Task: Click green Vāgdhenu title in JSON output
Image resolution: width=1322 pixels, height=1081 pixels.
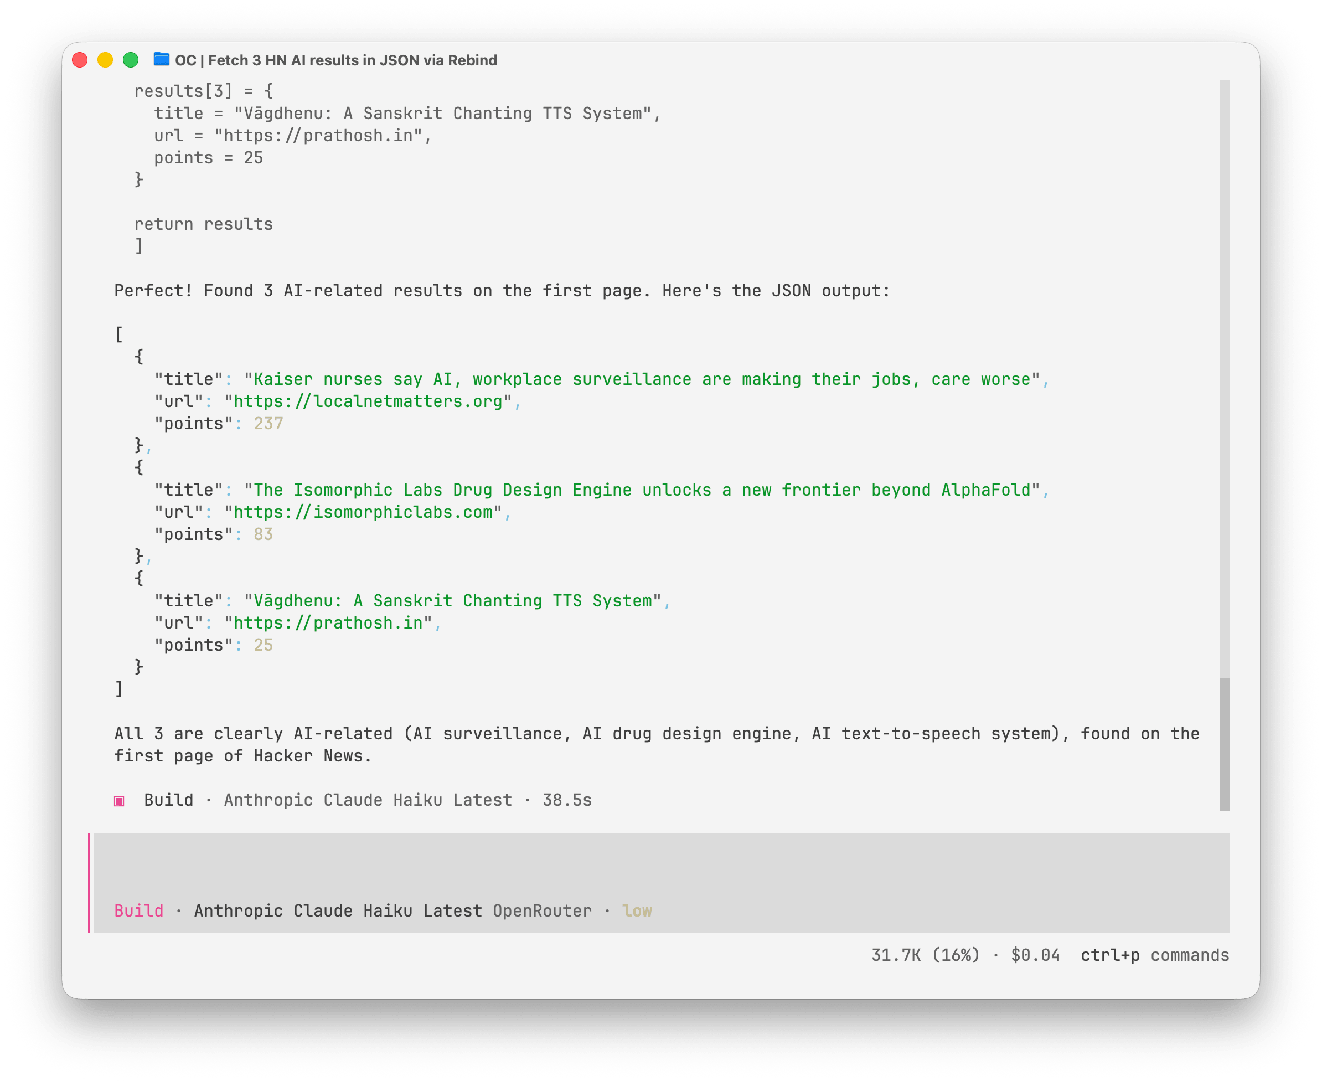Action: [x=452, y=601]
